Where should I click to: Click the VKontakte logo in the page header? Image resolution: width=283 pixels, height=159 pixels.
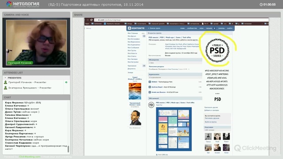[136, 28]
